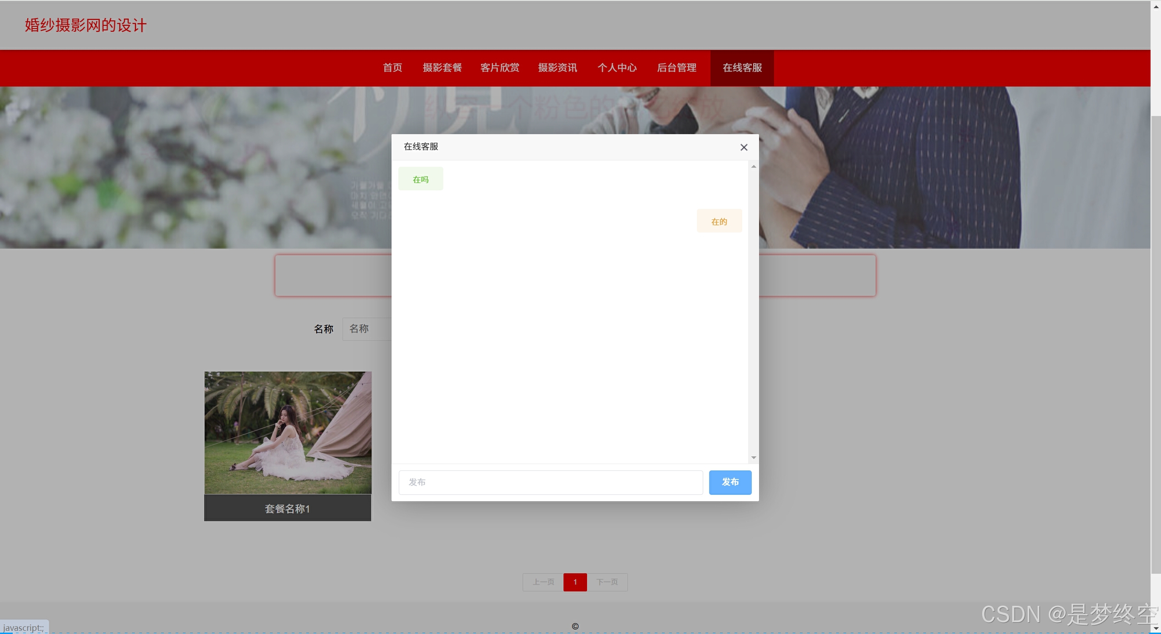The image size is (1161, 634).
Task: Go to 摄影套餐 menu item
Action: point(442,68)
